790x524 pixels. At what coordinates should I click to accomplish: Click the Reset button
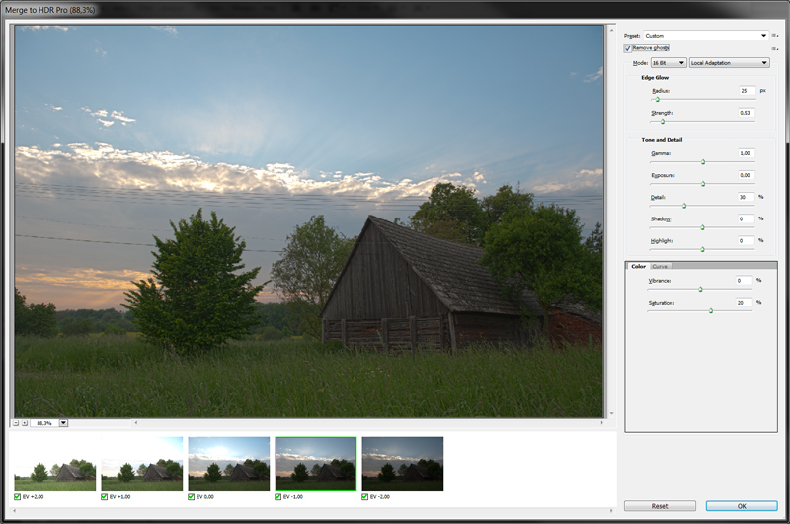point(659,506)
